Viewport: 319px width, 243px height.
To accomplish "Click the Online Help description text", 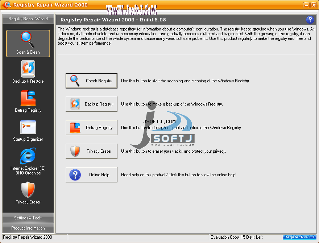I will (179, 175).
